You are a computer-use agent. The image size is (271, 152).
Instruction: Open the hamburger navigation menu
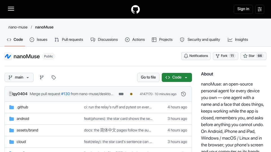tap(11, 9)
